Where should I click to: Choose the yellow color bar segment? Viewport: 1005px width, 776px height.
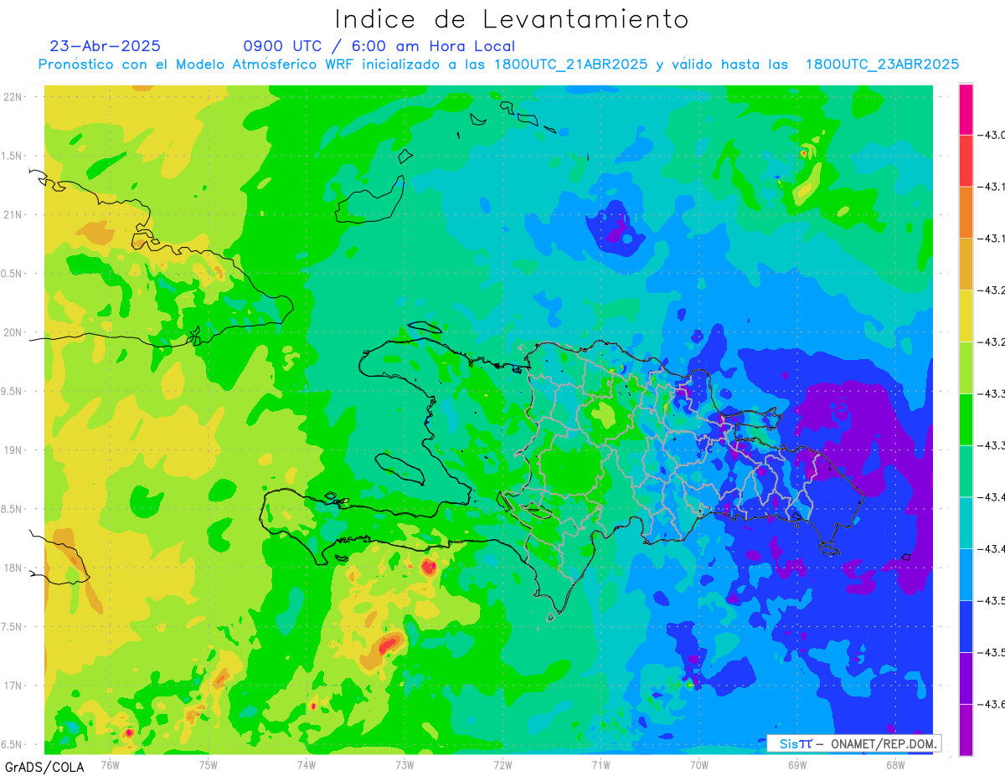pyautogui.click(x=966, y=316)
